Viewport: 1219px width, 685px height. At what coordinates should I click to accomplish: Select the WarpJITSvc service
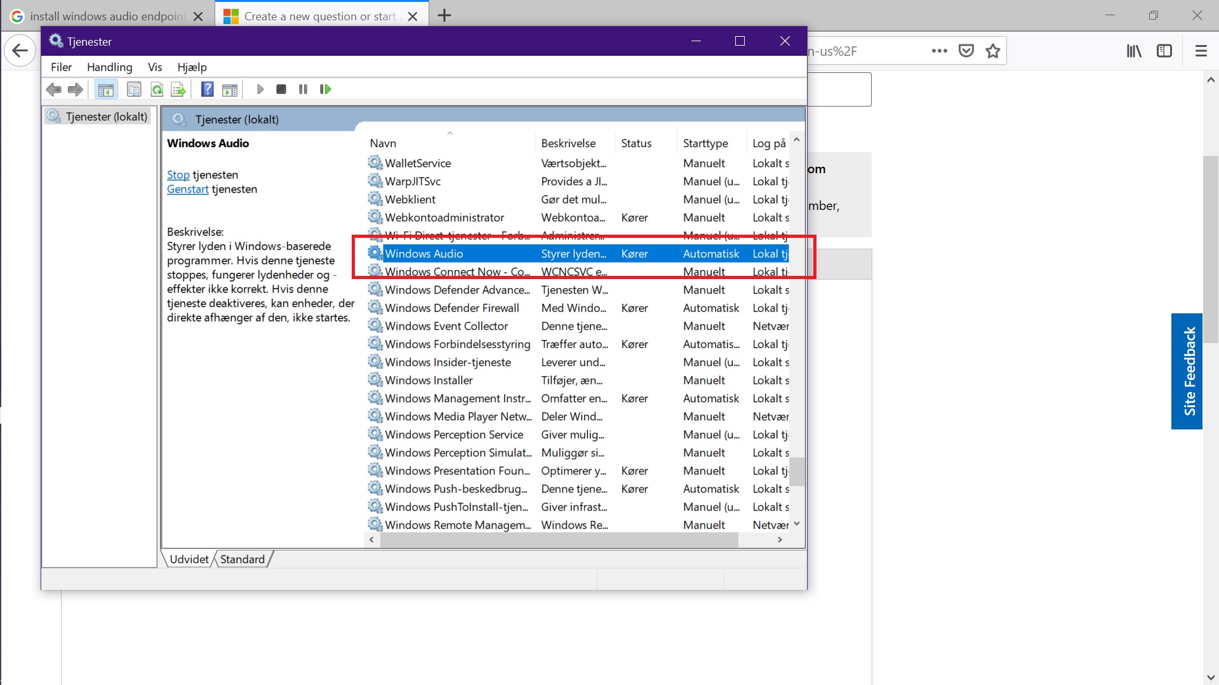coord(578,181)
